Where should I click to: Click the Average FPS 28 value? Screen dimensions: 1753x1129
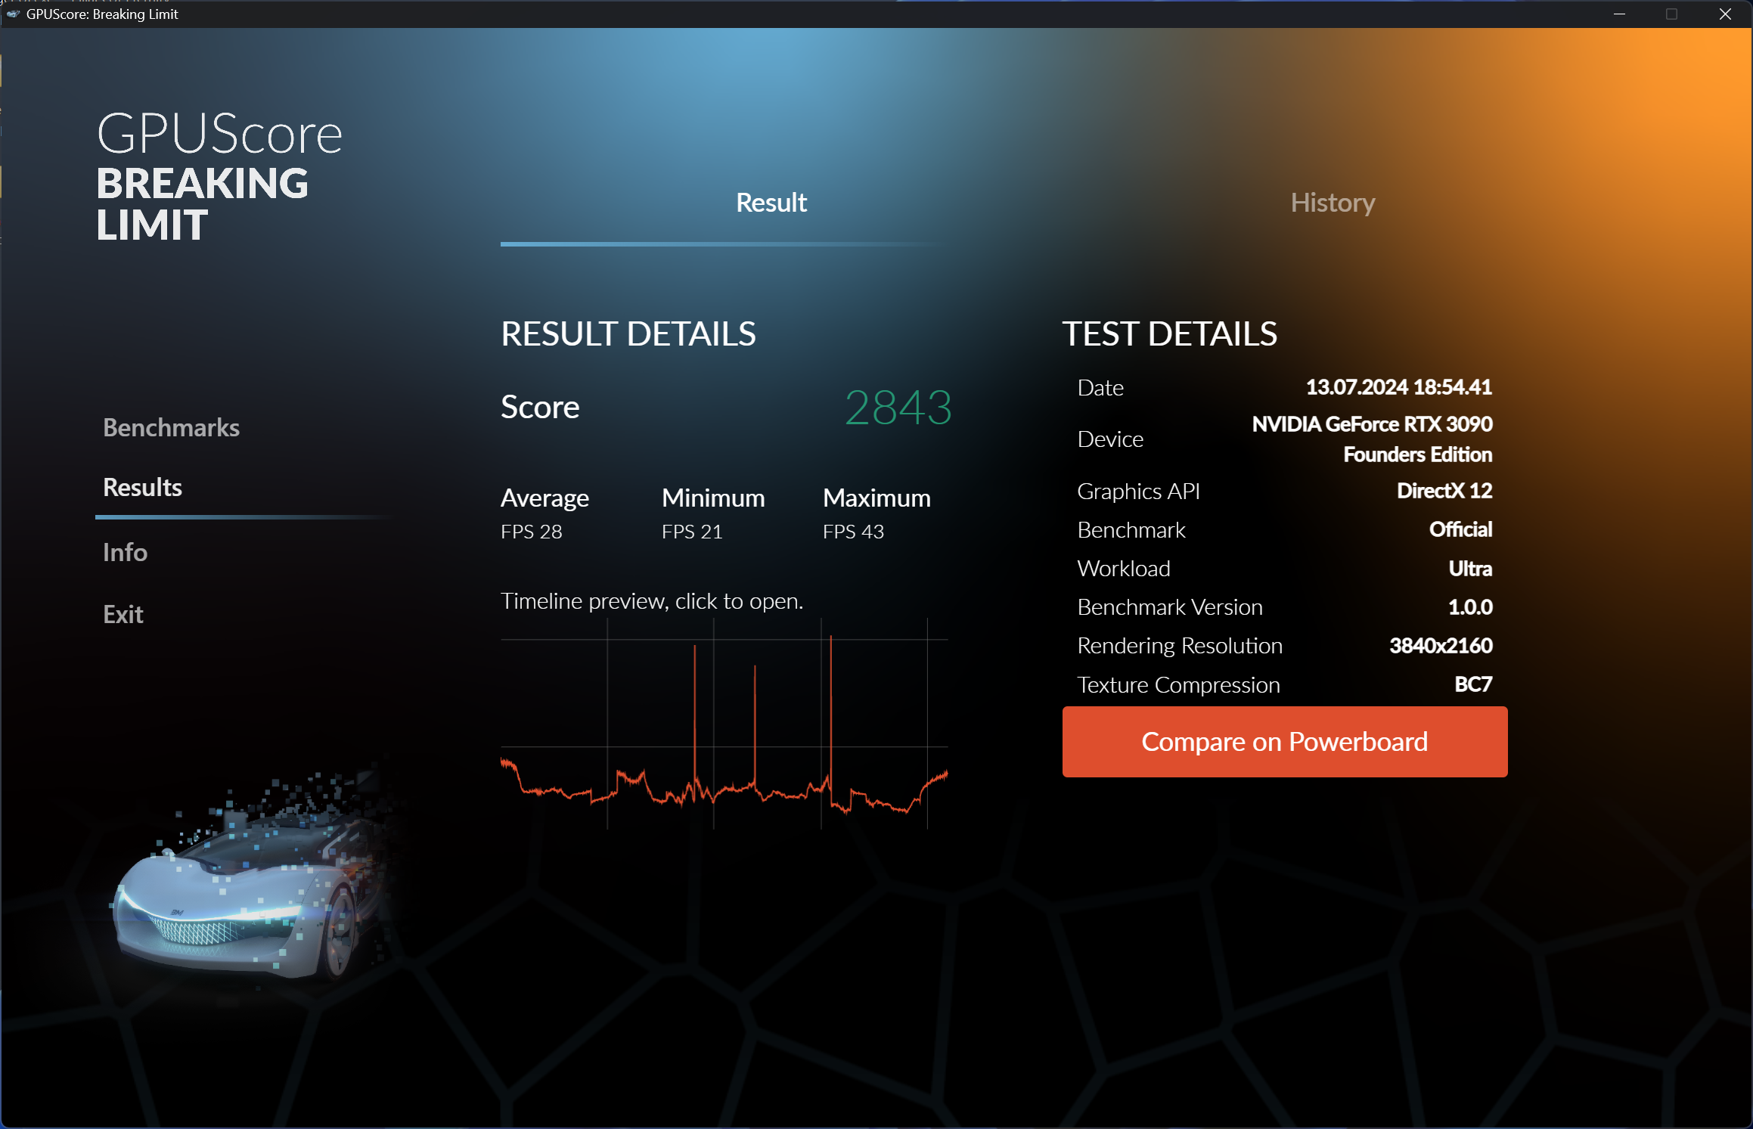pos(531,531)
